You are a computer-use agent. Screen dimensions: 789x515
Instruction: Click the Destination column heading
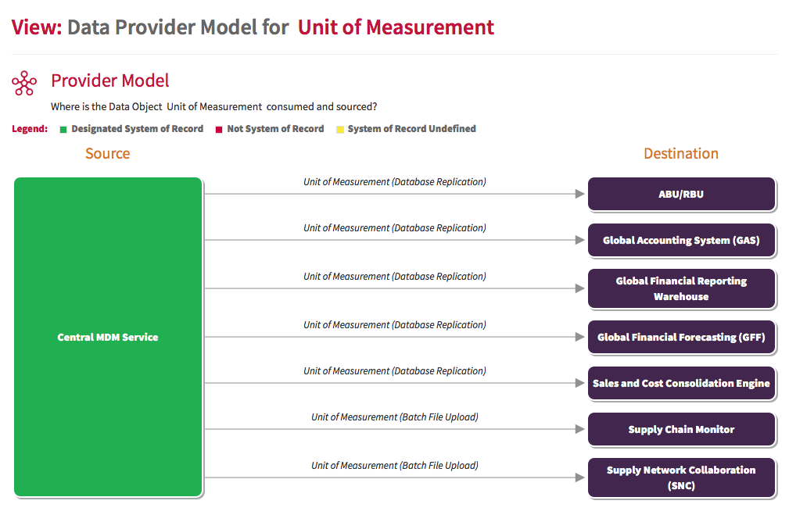(x=681, y=153)
